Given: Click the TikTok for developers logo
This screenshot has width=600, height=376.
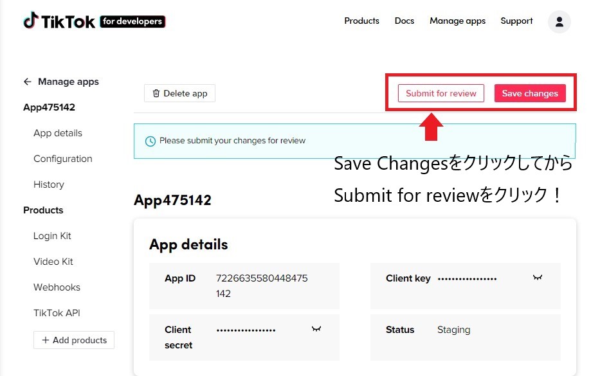Looking at the screenshot, I should click(94, 21).
